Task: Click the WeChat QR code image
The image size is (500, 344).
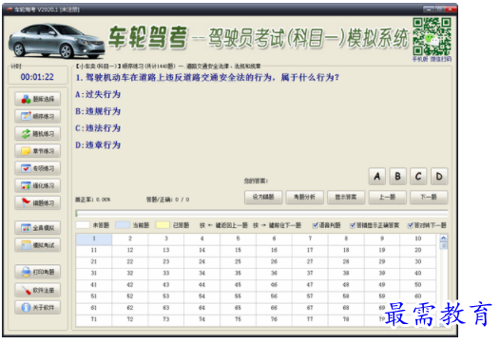Action: tap(432, 36)
